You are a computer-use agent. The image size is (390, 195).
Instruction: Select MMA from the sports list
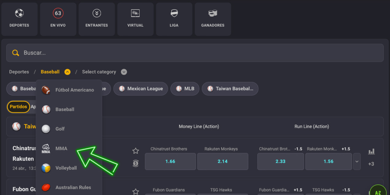pos(61,149)
